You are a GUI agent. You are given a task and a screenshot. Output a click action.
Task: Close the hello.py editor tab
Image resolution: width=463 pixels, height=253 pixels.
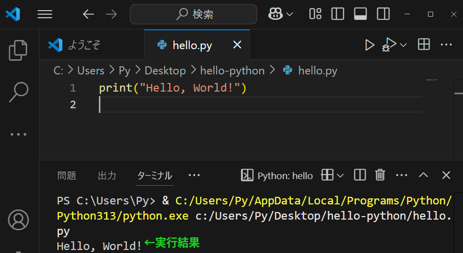click(237, 45)
